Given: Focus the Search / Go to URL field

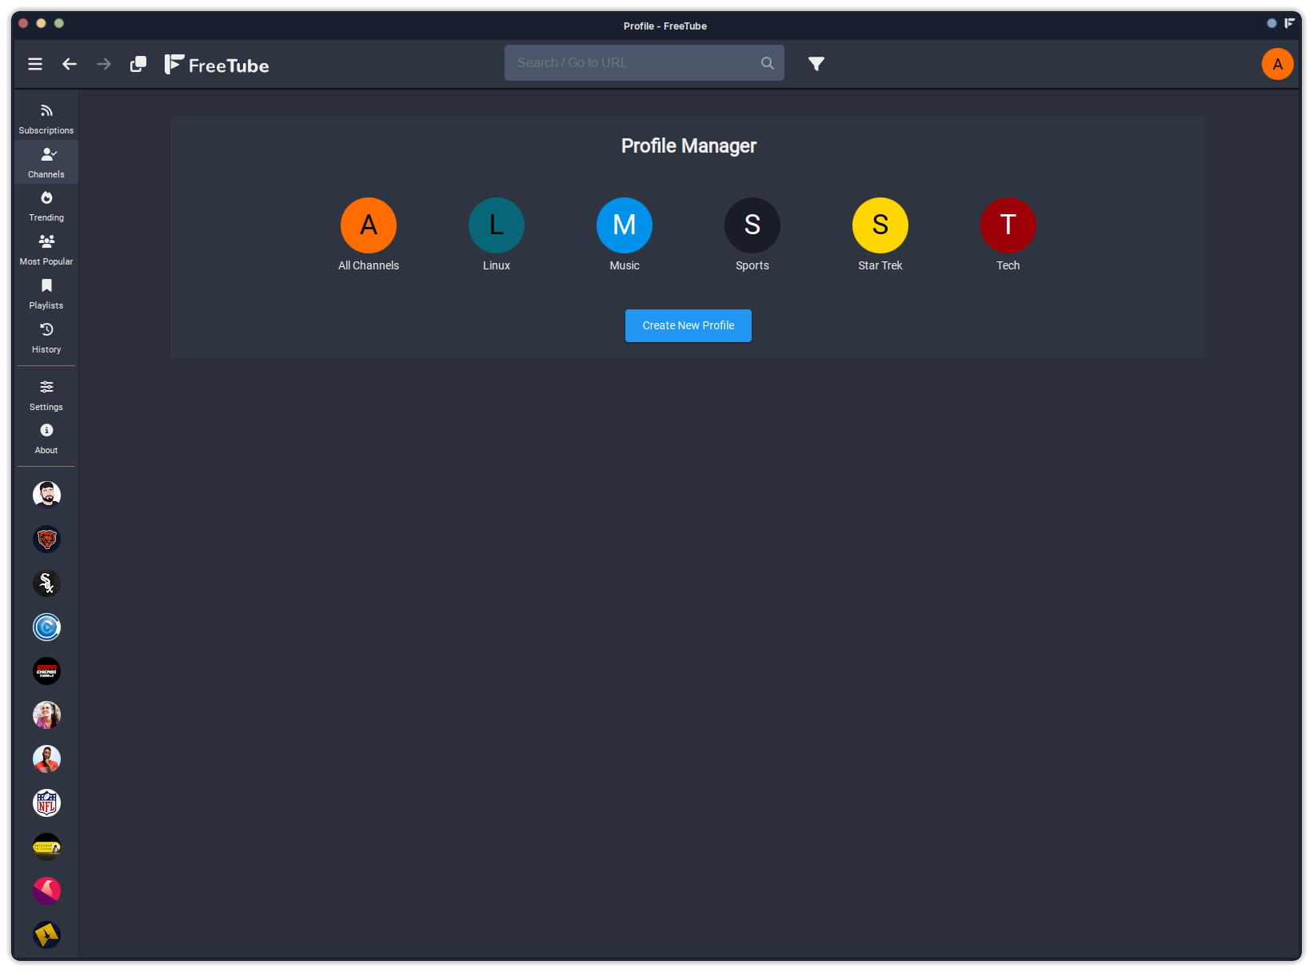Looking at the screenshot, I should pos(632,63).
